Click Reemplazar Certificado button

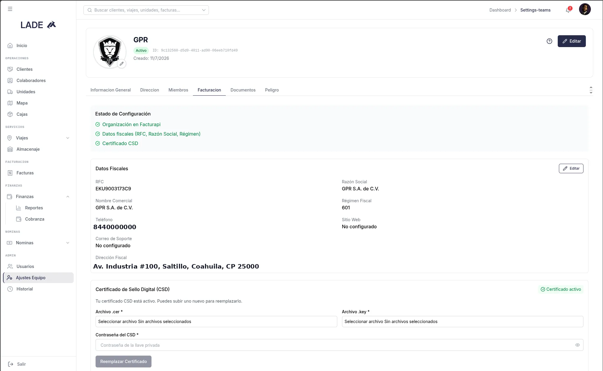coord(123,362)
